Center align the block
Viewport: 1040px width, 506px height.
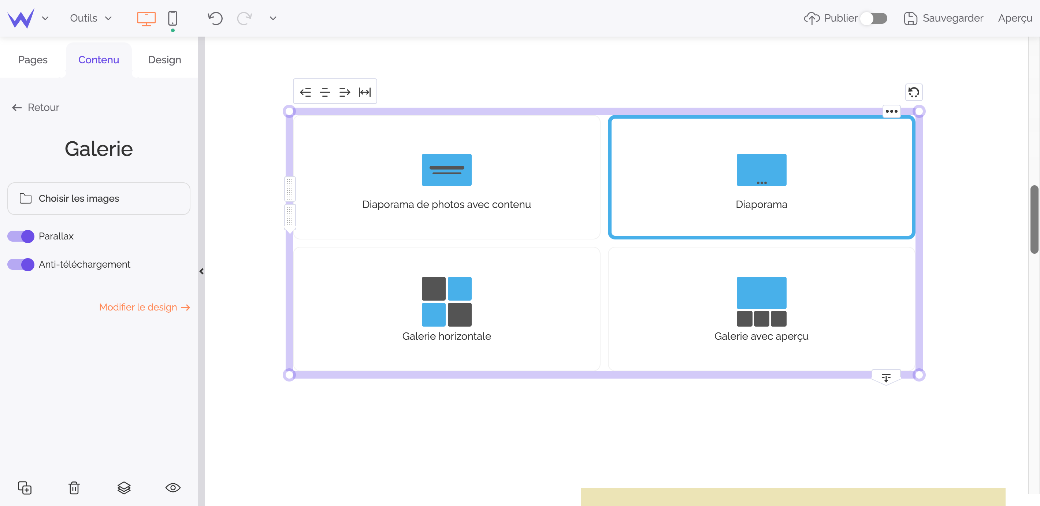325,92
